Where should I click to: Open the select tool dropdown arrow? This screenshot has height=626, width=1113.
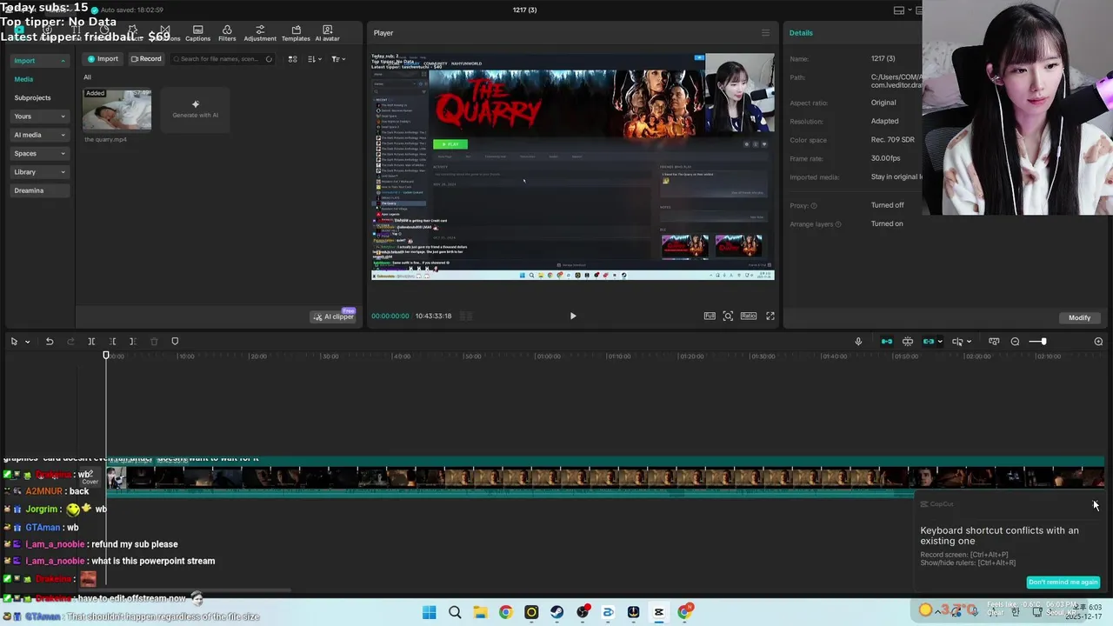27,342
